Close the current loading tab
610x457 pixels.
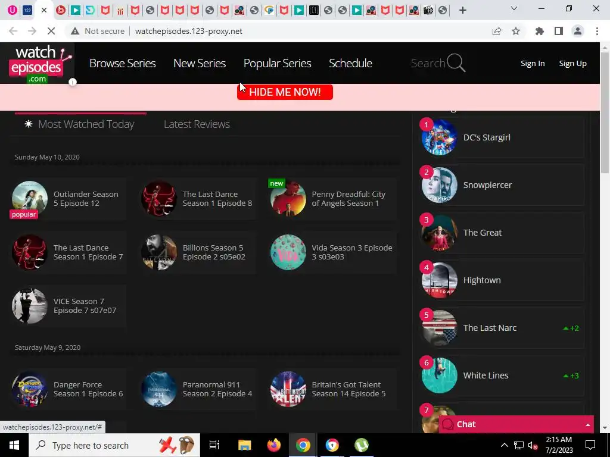[x=44, y=10]
